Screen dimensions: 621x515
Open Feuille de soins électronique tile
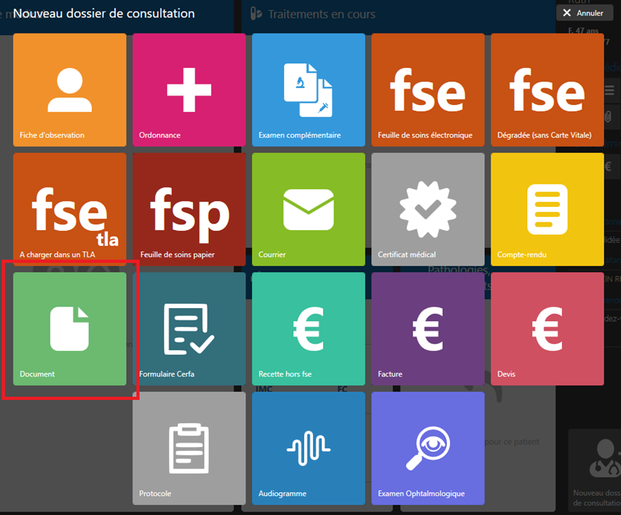coord(428,90)
